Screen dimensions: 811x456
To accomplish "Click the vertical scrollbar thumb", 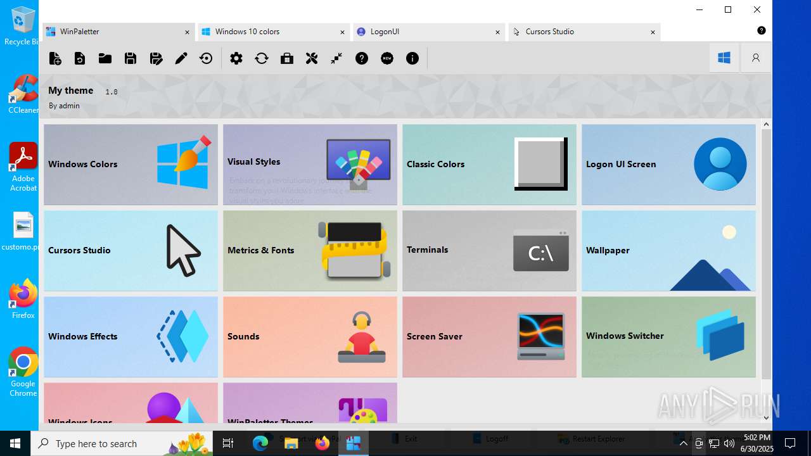I will (x=766, y=253).
